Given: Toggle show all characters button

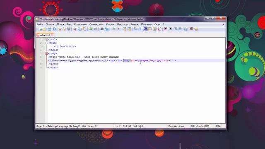Looking at the screenshot, I should point(140,29).
